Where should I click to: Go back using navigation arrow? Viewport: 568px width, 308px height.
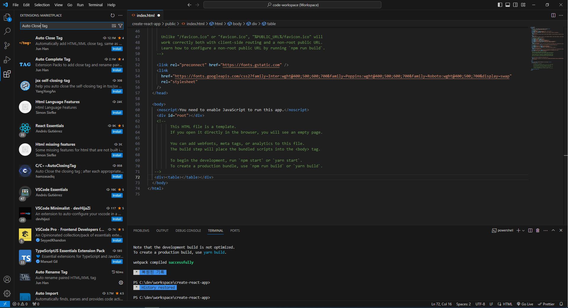coord(190,5)
